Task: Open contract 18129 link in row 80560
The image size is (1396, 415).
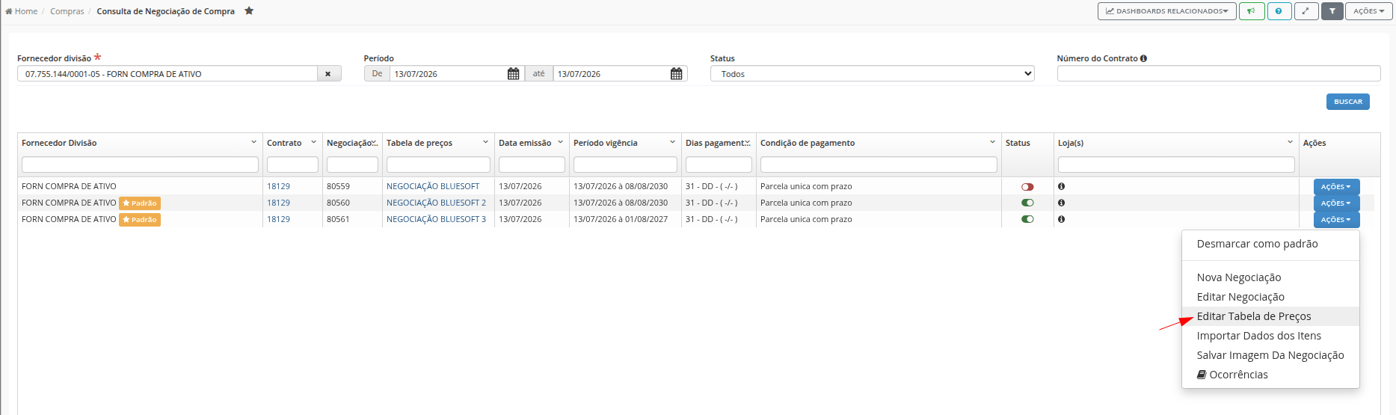Action: 278,203
